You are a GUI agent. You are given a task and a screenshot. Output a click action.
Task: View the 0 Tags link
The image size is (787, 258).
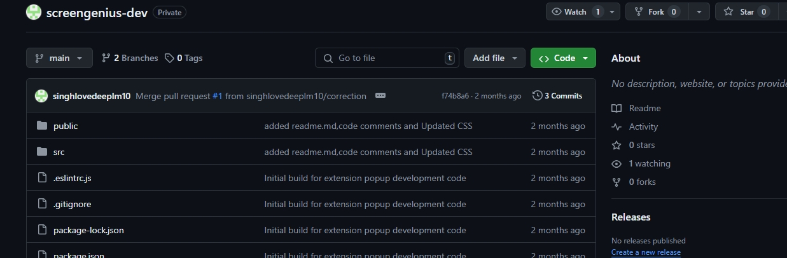point(183,58)
